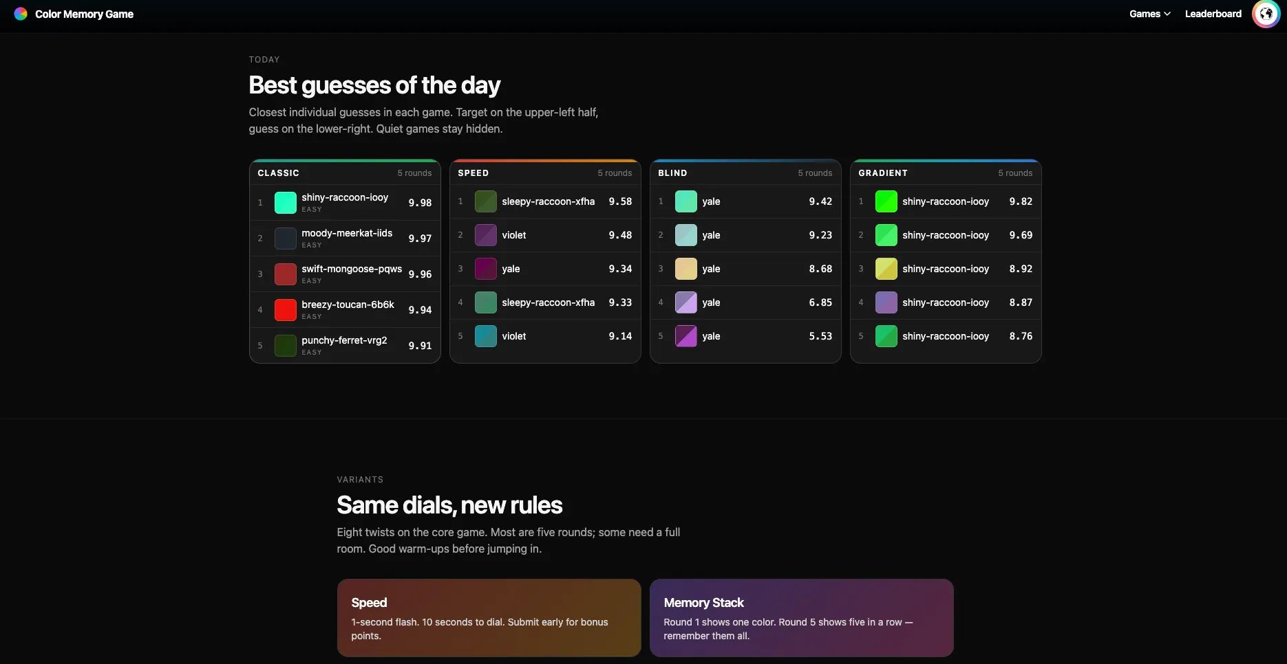This screenshot has width=1287, height=664.
Task: Select top sleepy-raccoon-xfha entry in Speed
Action: [x=548, y=201]
